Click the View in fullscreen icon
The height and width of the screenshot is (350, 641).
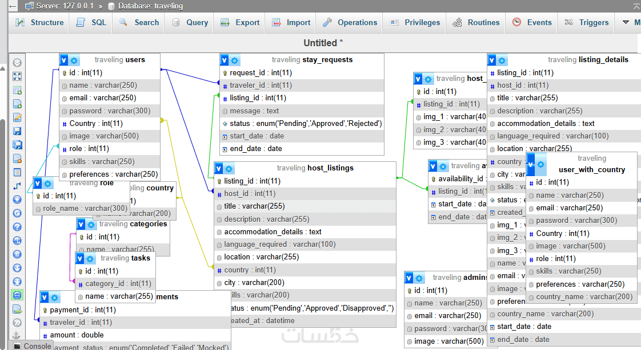click(17, 76)
